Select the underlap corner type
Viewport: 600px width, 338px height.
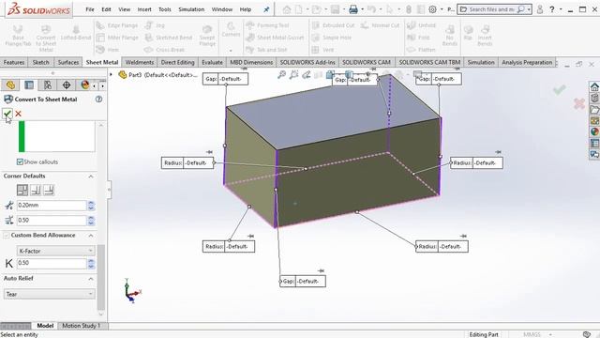pyautogui.click(x=49, y=190)
